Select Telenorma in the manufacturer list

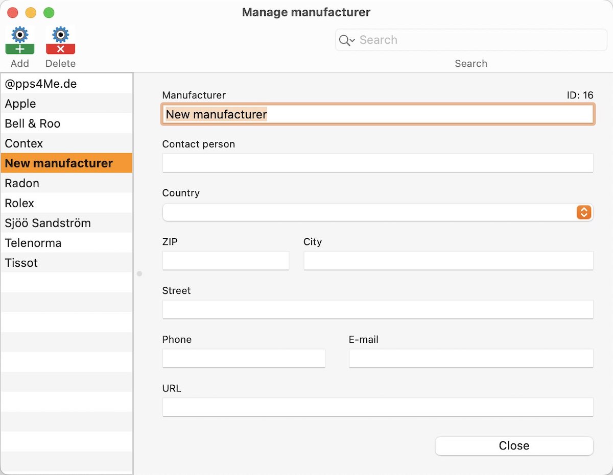tap(66, 243)
